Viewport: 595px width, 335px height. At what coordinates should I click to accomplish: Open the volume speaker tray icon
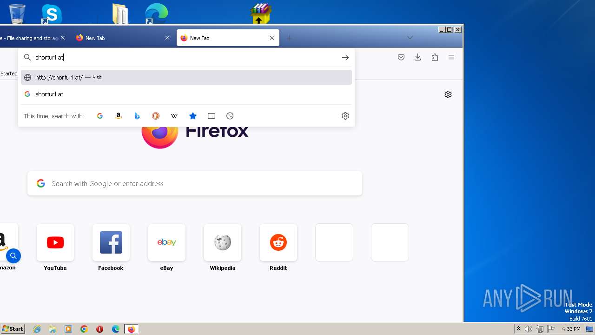529,329
